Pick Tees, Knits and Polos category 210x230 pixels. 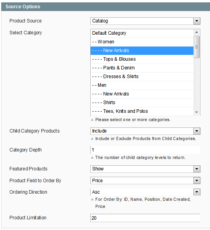click(x=142, y=111)
